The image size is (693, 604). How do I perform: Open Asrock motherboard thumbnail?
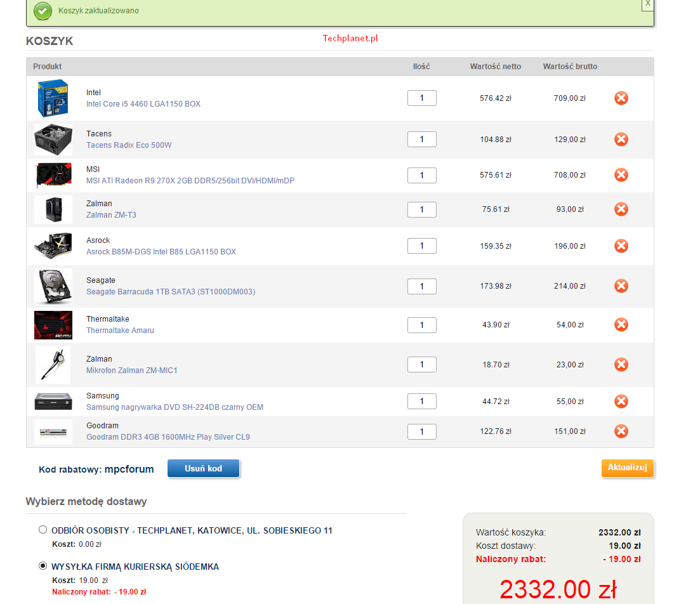[53, 246]
